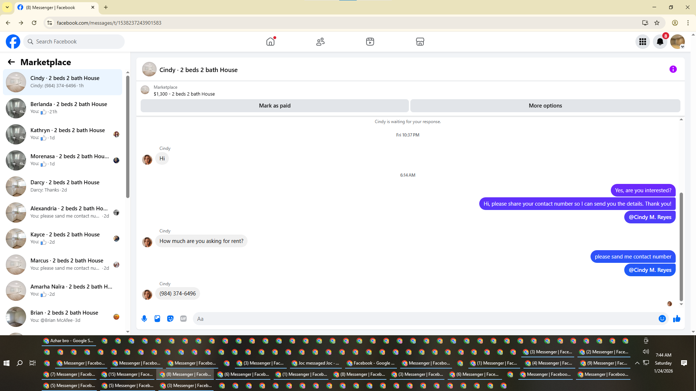The height and width of the screenshot is (391, 696).
Task: Open account profile dropdown menu
Action: (x=677, y=42)
